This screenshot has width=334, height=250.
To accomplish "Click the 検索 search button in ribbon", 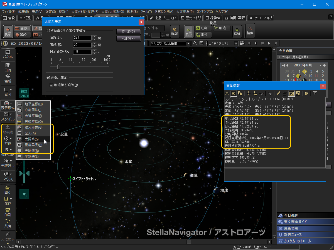I will point(250,31).
